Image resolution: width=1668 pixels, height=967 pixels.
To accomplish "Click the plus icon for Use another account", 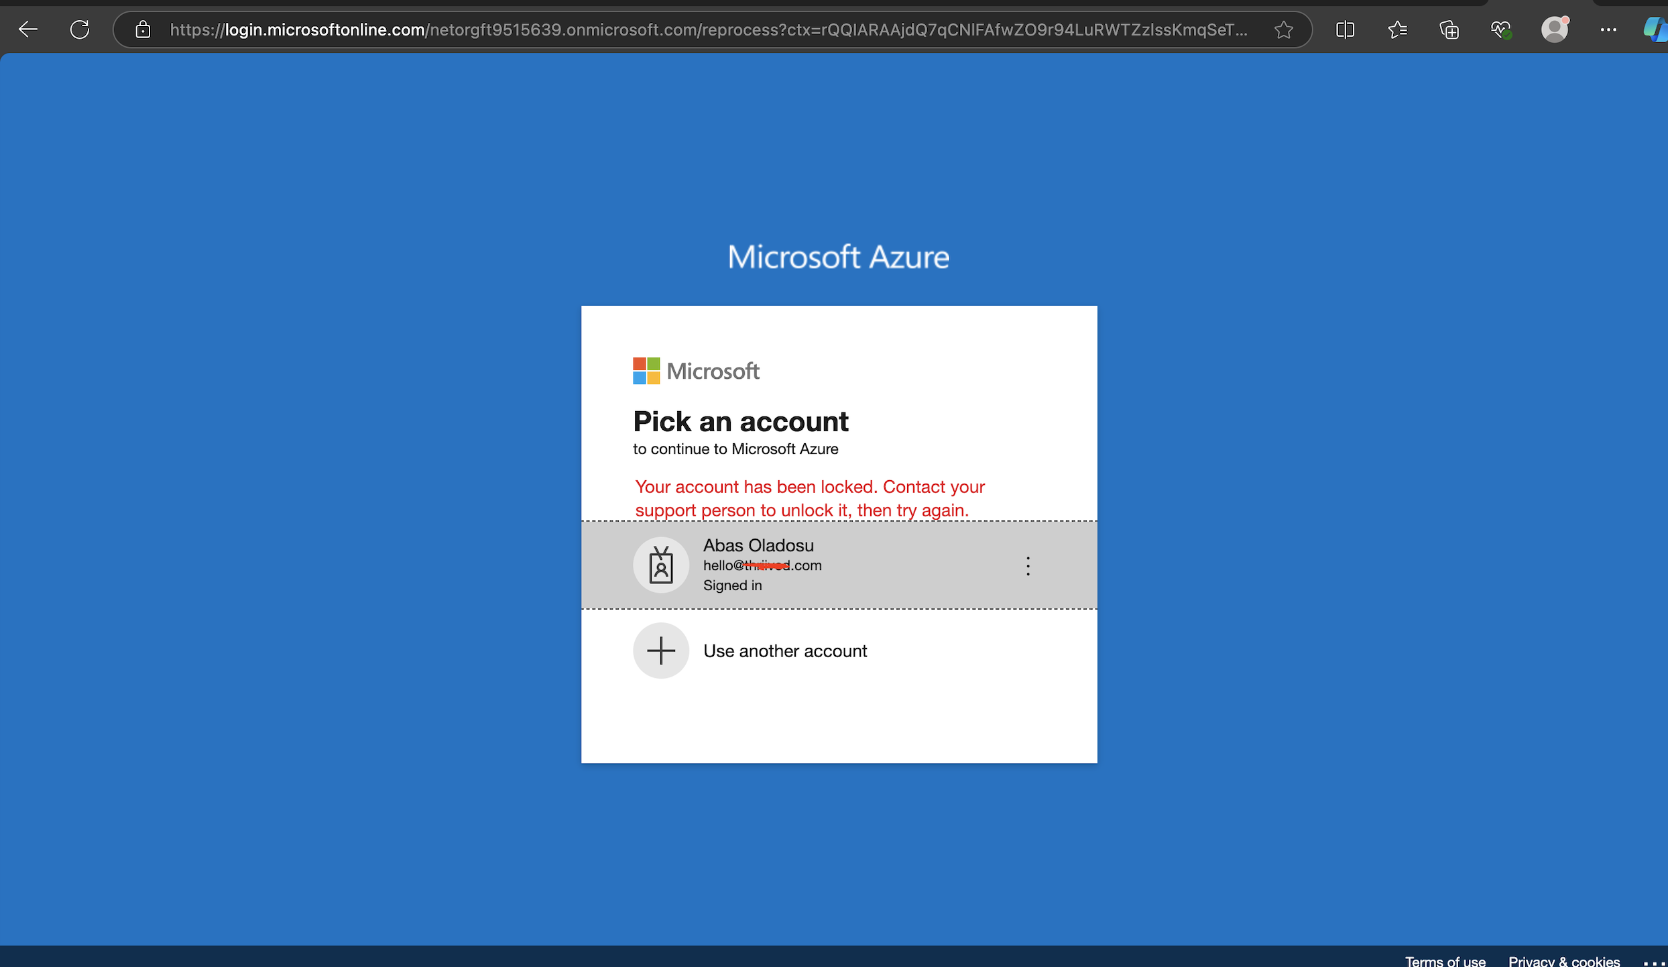I will [x=662, y=649].
